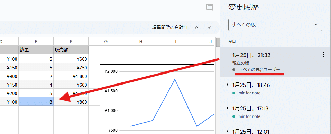Expand the 1月25日 17:13 version
Viewport: 331px width, 134px height.
[227, 108]
